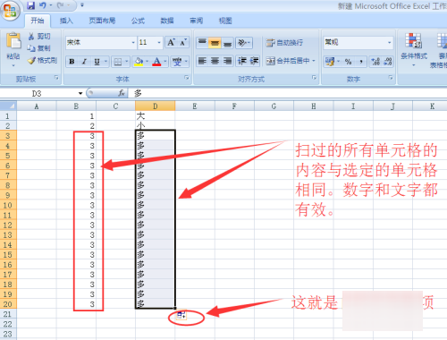
Task: Open the 公式 ribbon tab
Action: pos(138,21)
